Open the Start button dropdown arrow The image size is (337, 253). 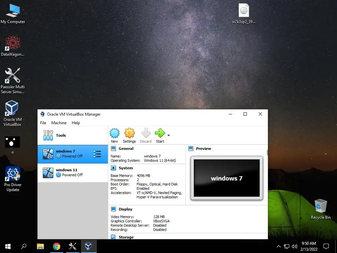169,135
